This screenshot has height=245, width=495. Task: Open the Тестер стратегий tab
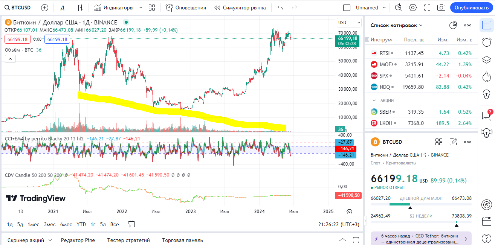point(128,240)
